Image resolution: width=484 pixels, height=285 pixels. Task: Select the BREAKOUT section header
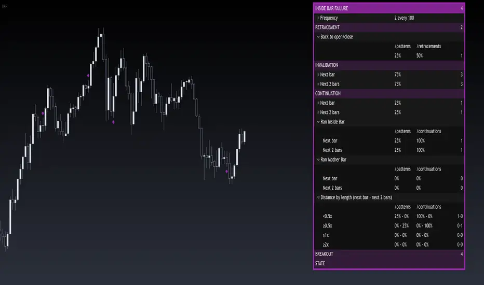[x=389, y=254]
